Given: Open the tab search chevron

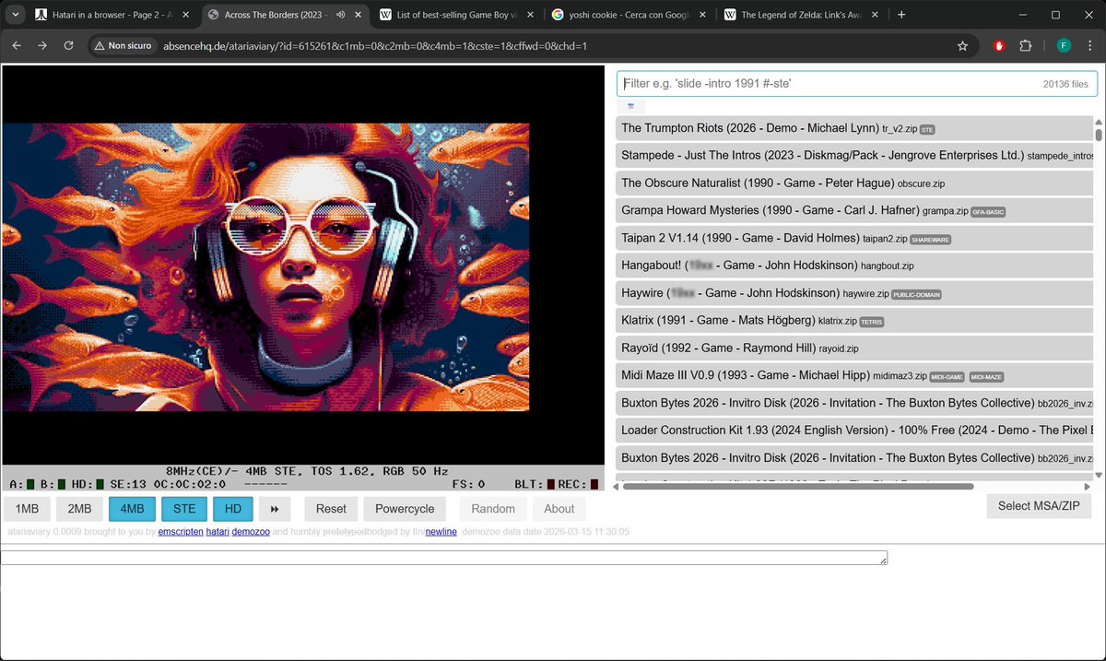Looking at the screenshot, I should [x=15, y=15].
